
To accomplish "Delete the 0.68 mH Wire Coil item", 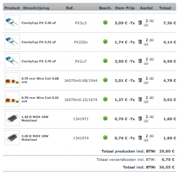I will click(x=140, y=80).
